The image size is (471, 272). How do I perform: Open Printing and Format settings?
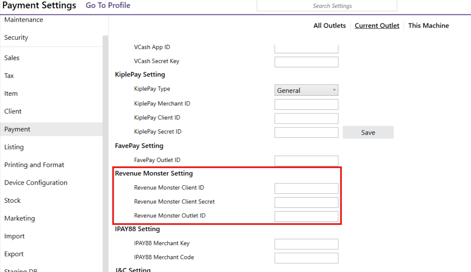(34, 165)
